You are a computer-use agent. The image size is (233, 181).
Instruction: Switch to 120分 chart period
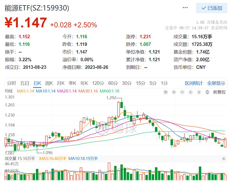click(x=98, y=83)
